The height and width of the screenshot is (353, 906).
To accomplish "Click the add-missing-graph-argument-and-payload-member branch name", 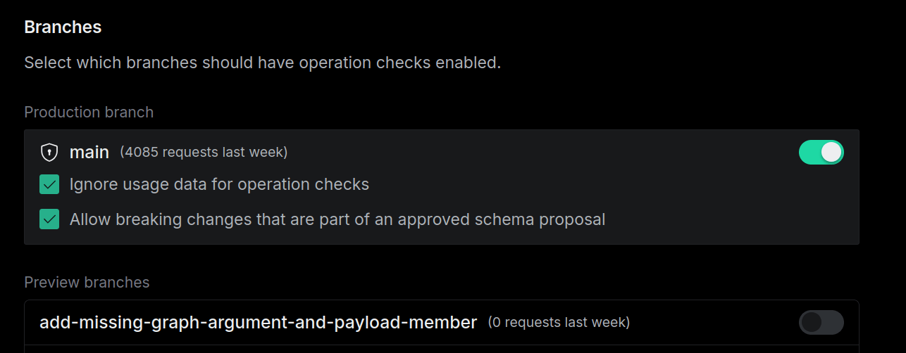I will [x=258, y=322].
